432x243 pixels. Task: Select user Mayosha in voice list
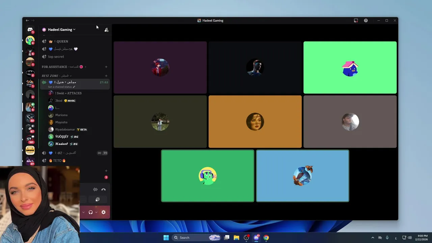[78, 122]
